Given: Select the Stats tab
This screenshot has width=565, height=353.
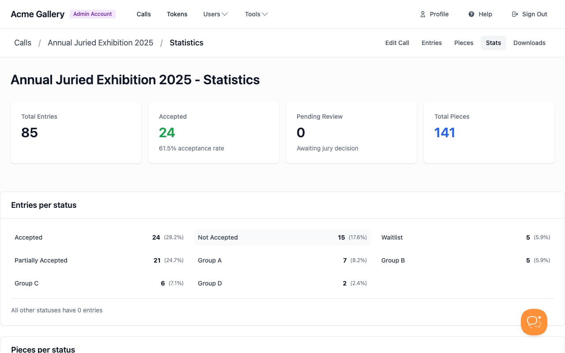Looking at the screenshot, I should tap(493, 43).
